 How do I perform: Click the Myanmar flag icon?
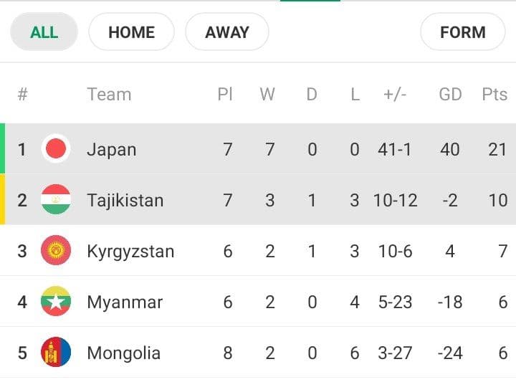(56, 302)
